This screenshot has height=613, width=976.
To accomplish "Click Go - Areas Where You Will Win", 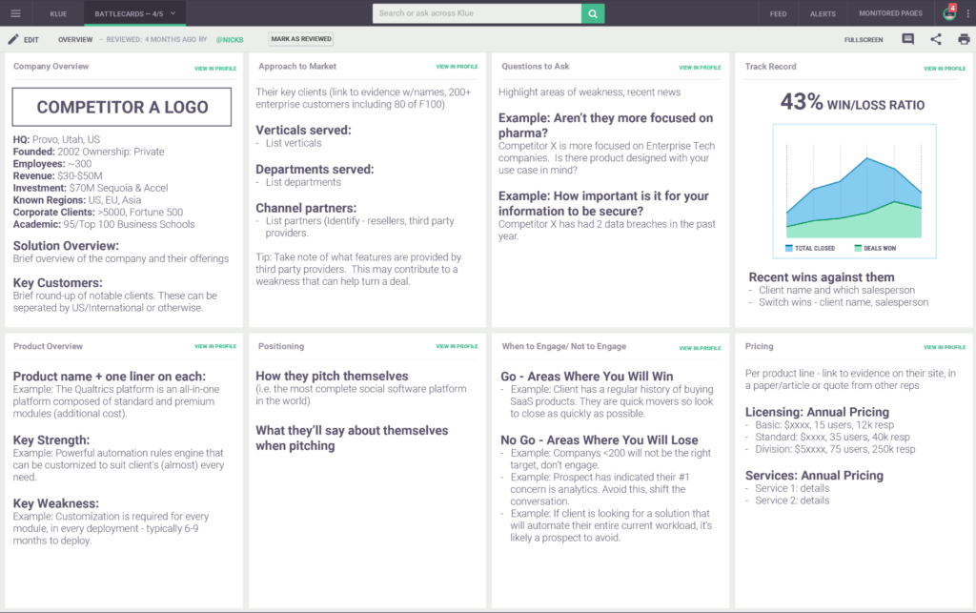I will (586, 377).
